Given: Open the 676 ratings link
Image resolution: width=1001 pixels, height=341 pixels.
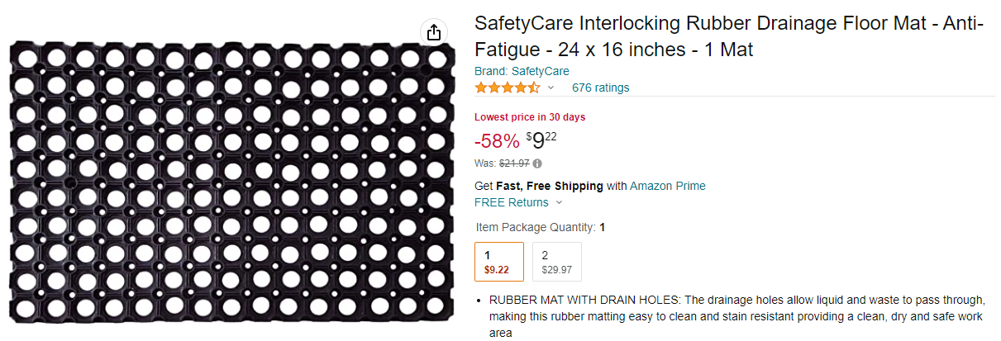Looking at the screenshot, I should [600, 88].
